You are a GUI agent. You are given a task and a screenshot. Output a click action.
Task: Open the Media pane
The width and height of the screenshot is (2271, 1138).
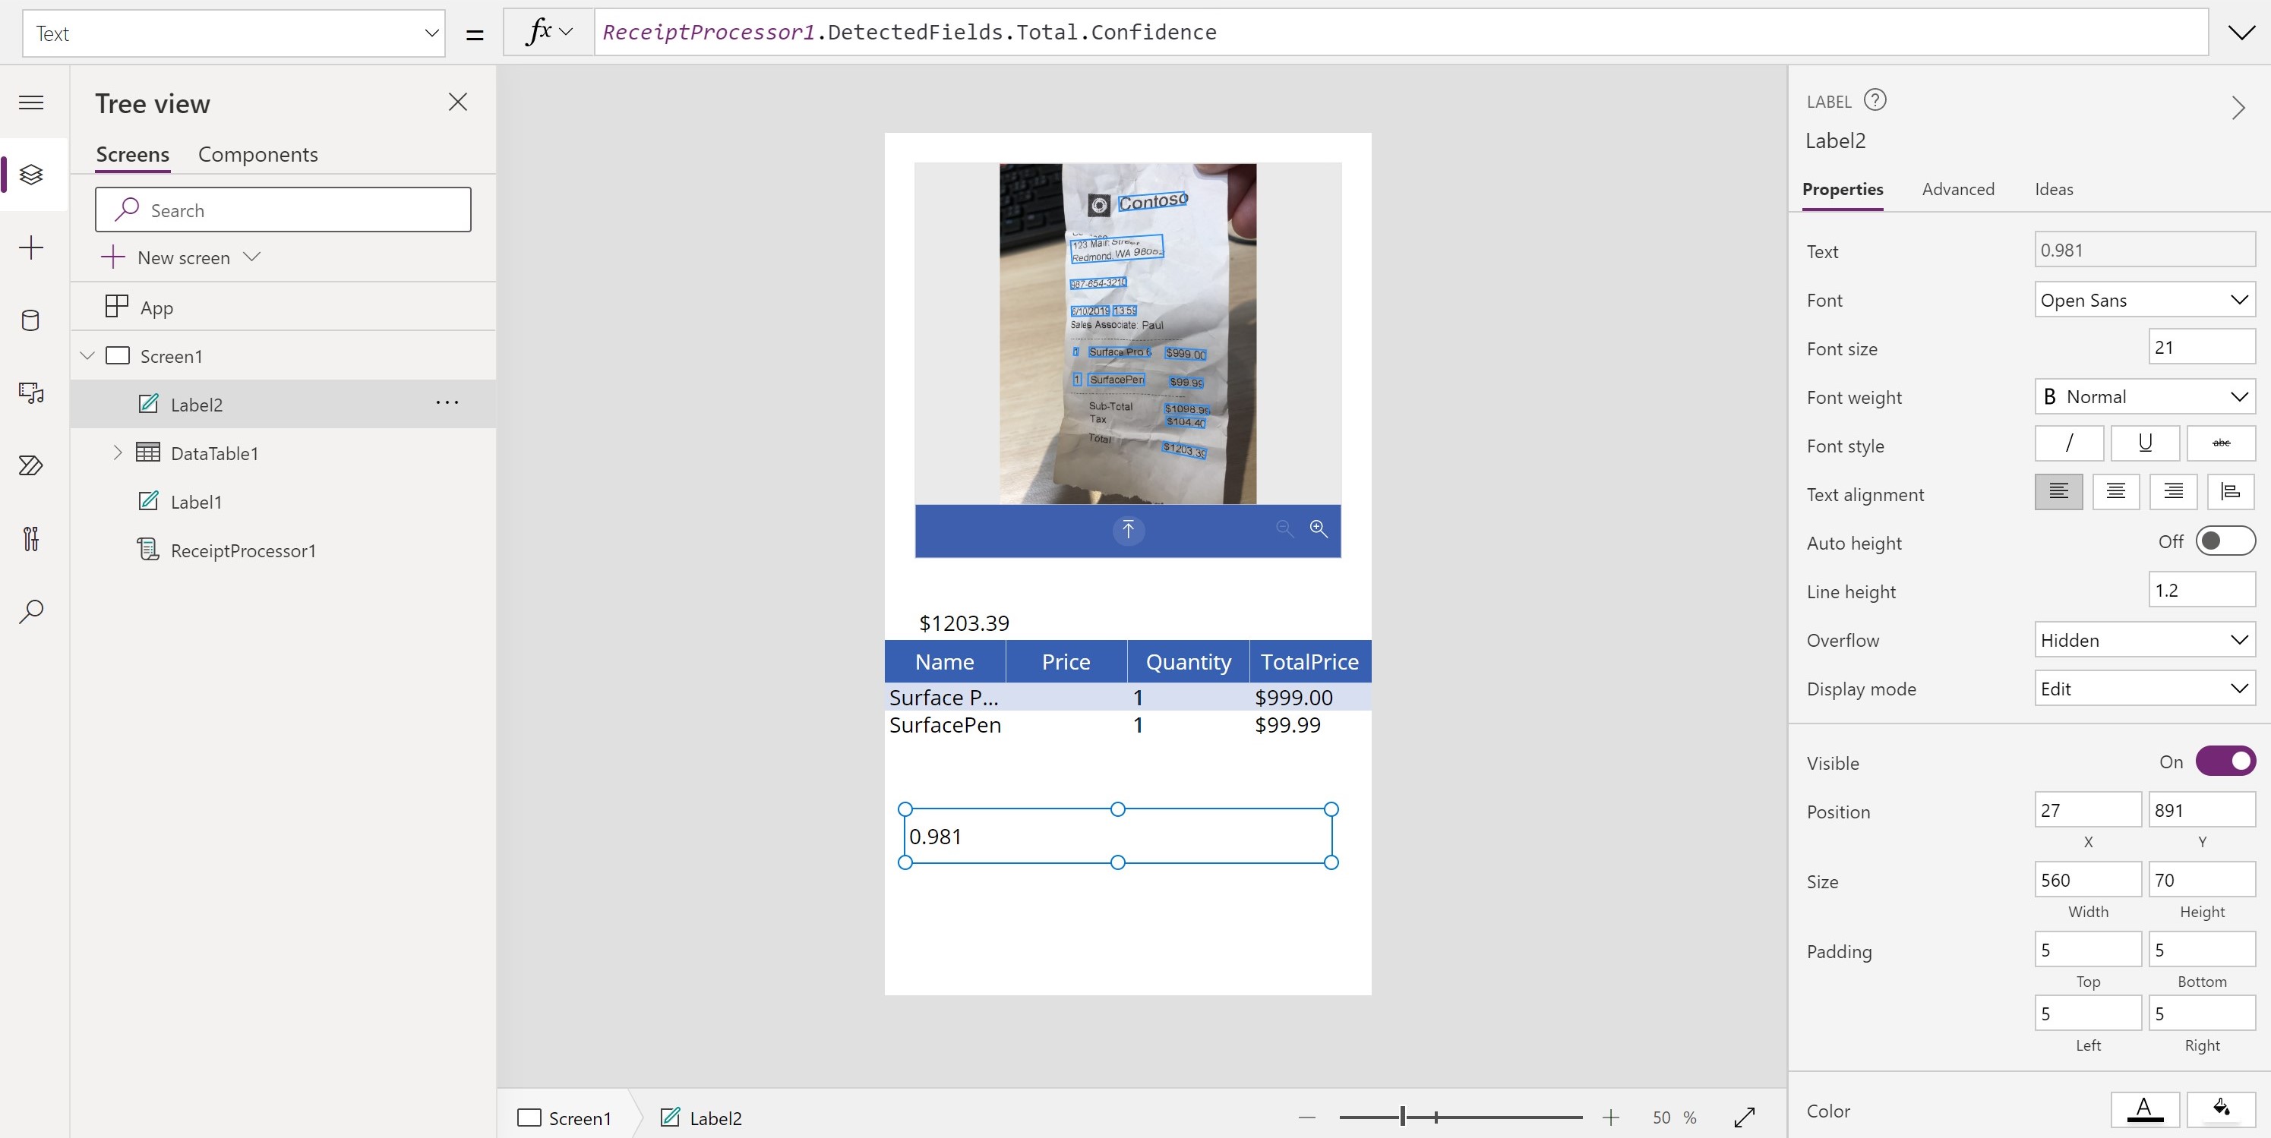pyautogui.click(x=32, y=393)
